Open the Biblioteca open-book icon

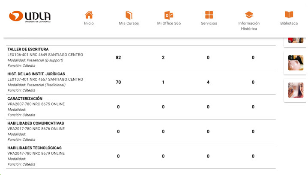point(289,15)
